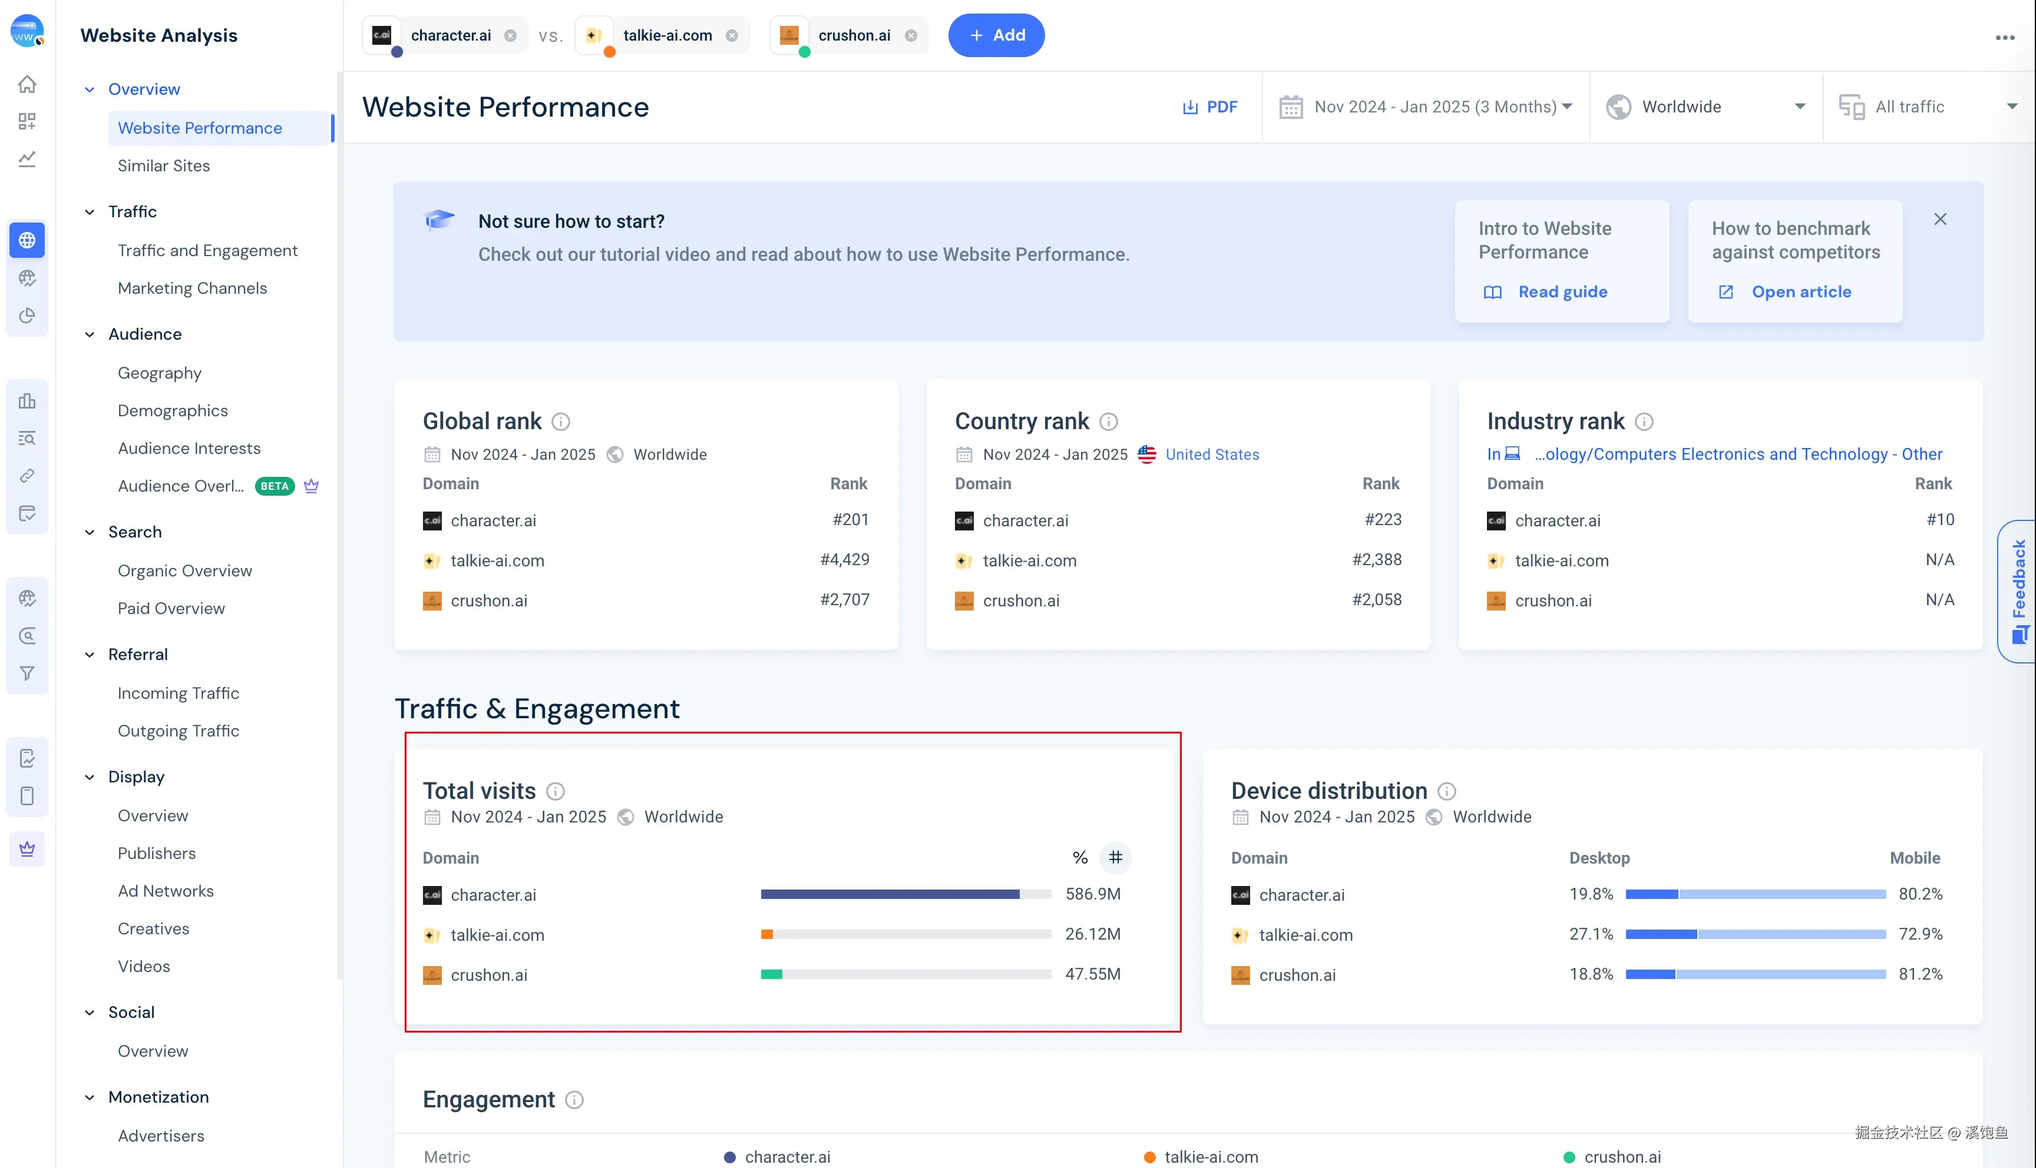Switch Total visits to percent view
The height and width of the screenshot is (1168, 2036).
[x=1080, y=858]
